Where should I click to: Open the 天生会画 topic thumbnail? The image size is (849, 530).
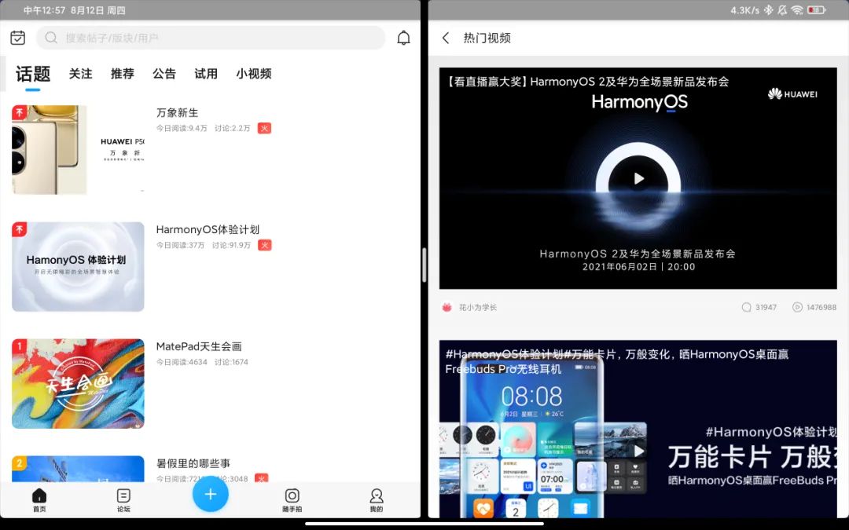click(x=78, y=383)
